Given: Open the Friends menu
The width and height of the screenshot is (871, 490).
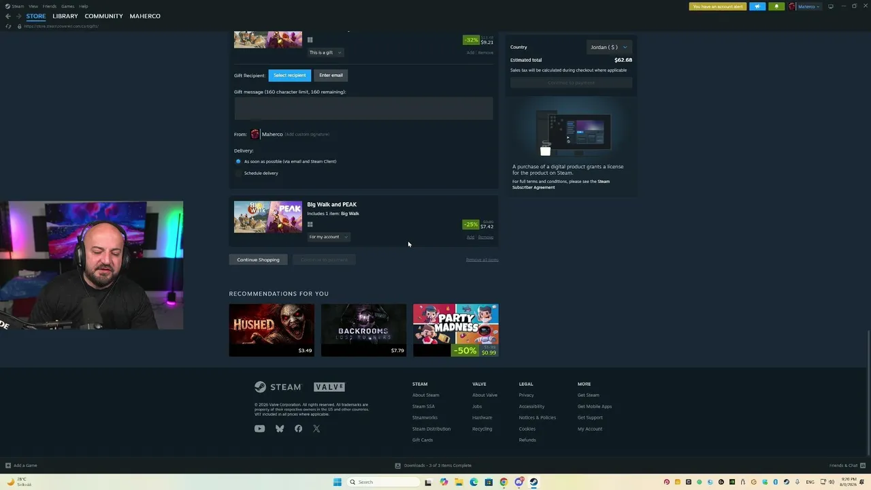Looking at the screenshot, I should 50,6.
